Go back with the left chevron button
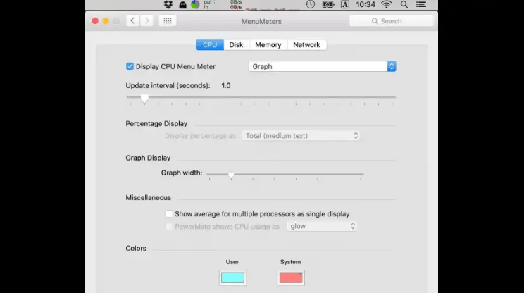 tap(132, 20)
